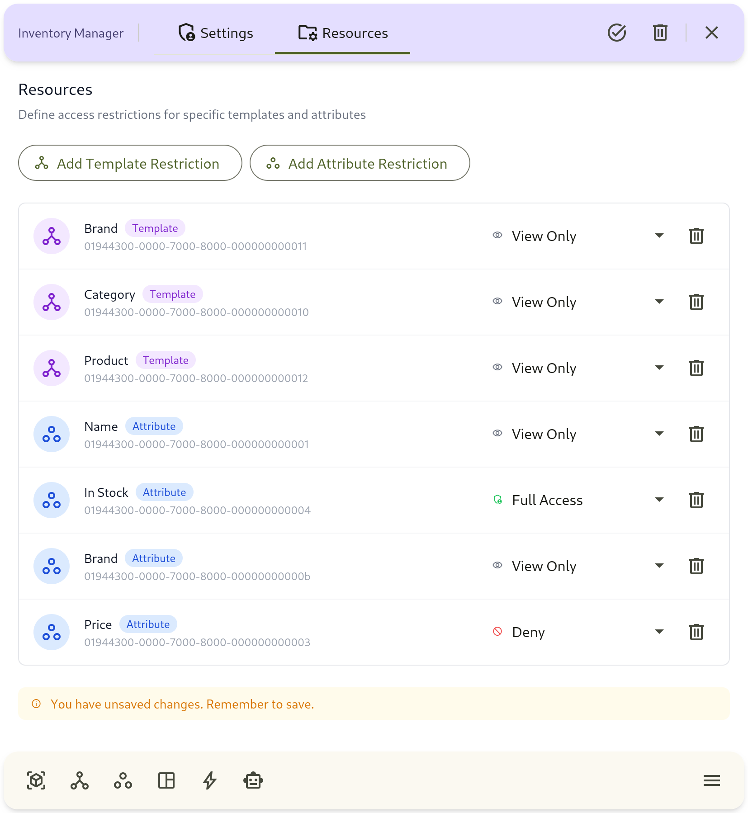Open the layout panel icon in bottom toolbar
This screenshot has width=748, height=813.
(166, 780)
